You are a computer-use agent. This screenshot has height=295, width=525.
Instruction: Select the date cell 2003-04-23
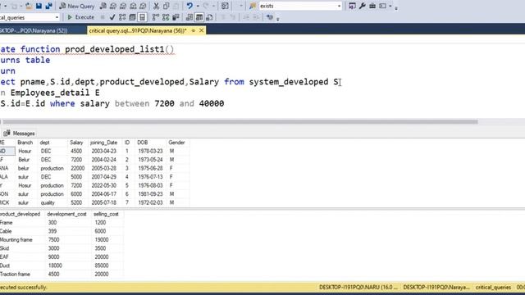[104, 151]
